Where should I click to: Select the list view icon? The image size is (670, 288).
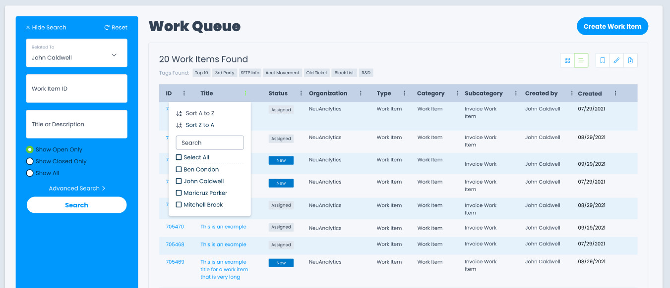[581, 60]
